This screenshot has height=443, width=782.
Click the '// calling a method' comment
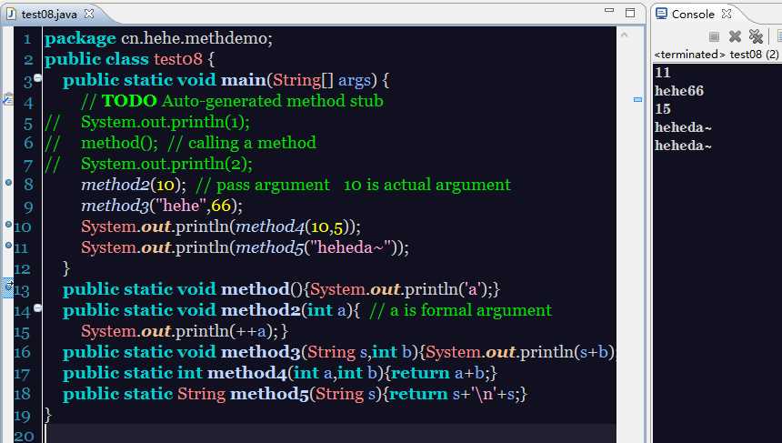241,143
